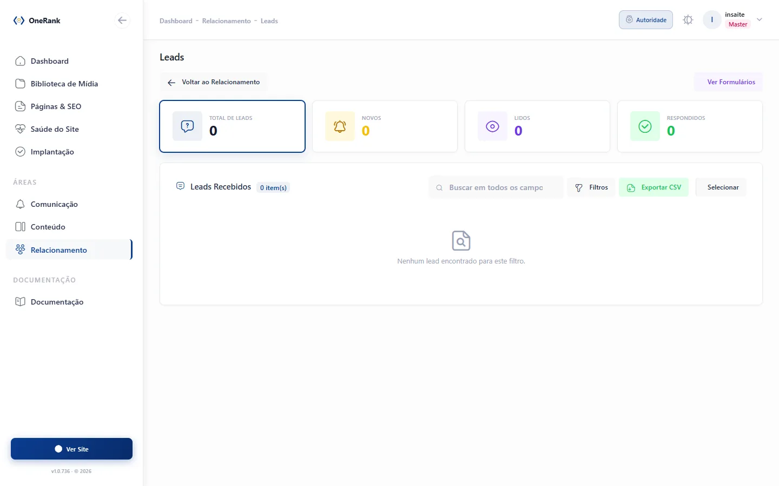Open Biblioteca de Mídia menu item

(x=69, y=84)
